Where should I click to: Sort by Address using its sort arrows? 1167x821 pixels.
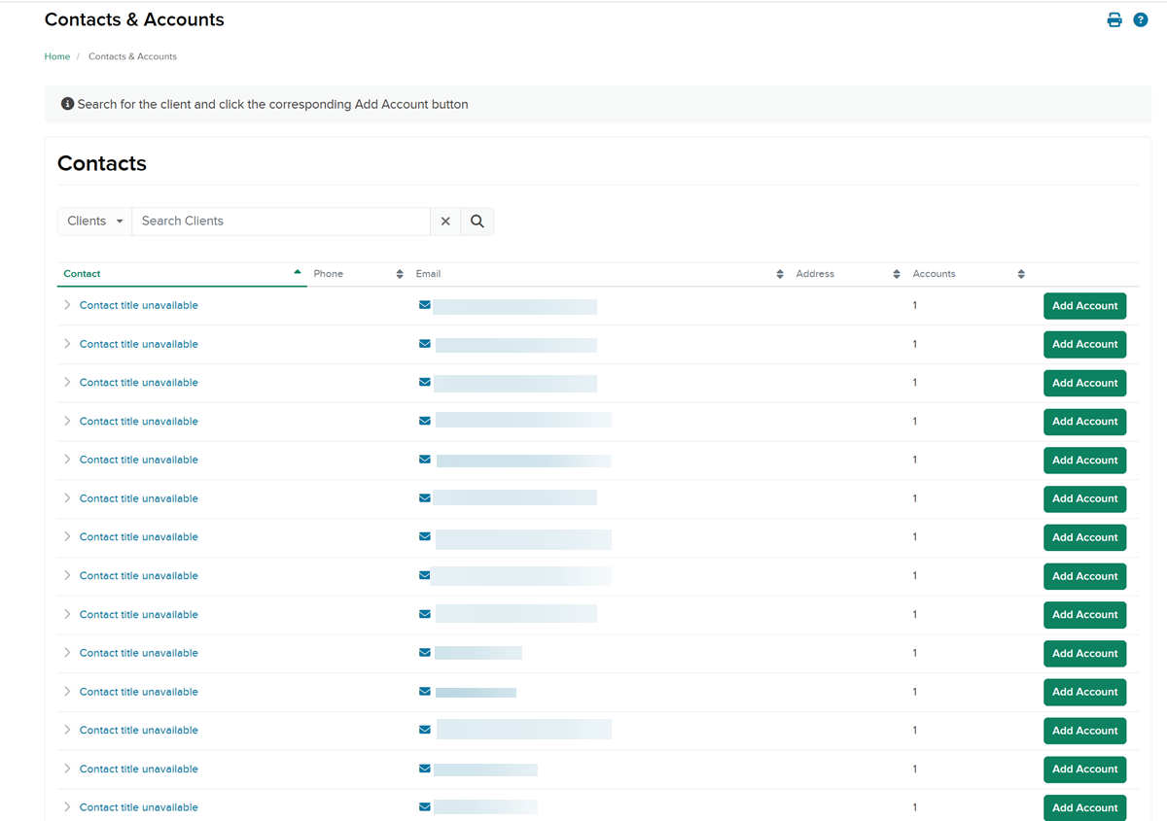(x=897, y=274)
